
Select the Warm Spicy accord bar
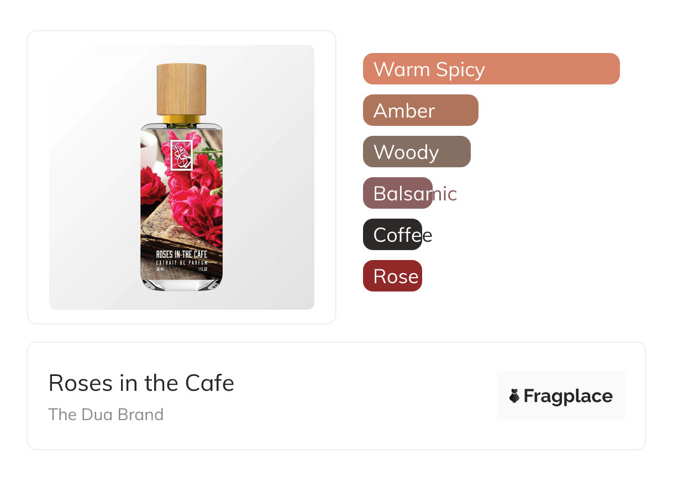tap(491, 69)
